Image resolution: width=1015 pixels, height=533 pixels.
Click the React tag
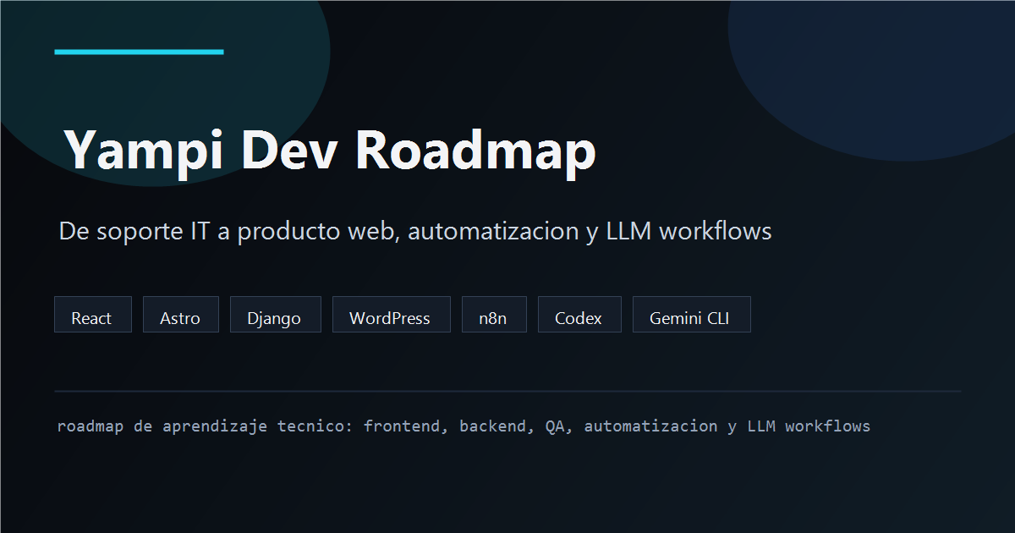93,315
